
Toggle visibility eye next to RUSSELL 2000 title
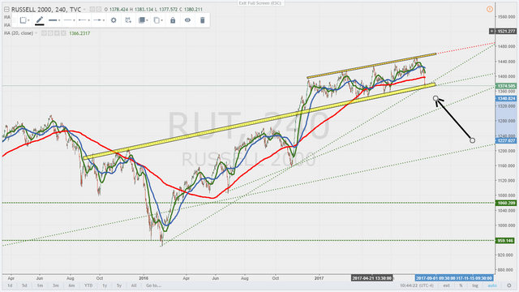(92, 10)
